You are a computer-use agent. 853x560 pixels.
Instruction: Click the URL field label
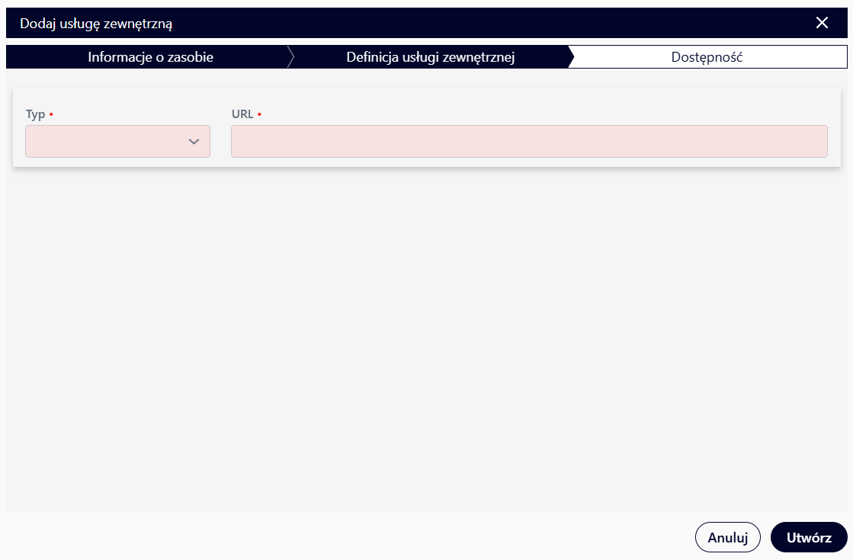tap(242, 114)
